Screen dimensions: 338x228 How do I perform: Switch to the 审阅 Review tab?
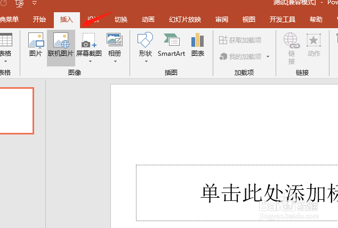[x=222, y=20]
